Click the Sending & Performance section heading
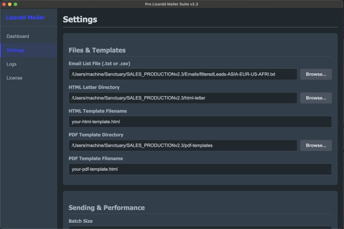 point(107,208)
